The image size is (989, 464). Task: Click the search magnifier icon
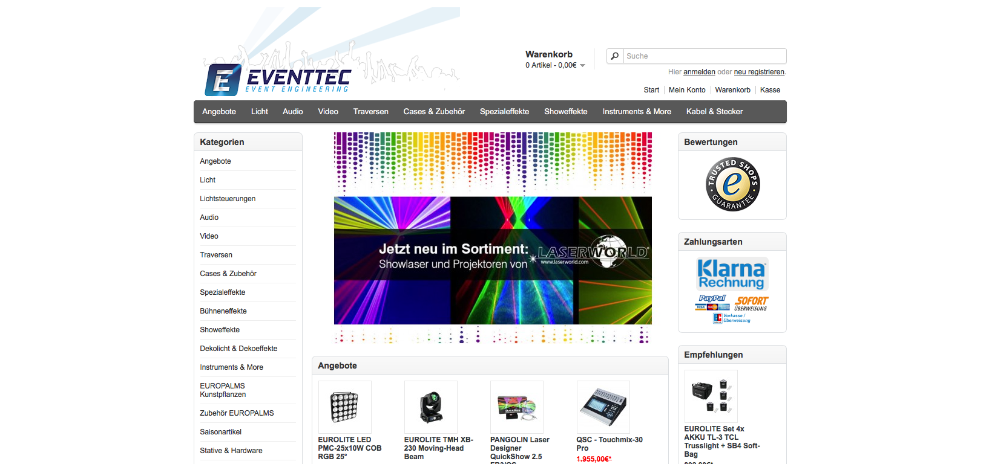[x=615, y=56]
